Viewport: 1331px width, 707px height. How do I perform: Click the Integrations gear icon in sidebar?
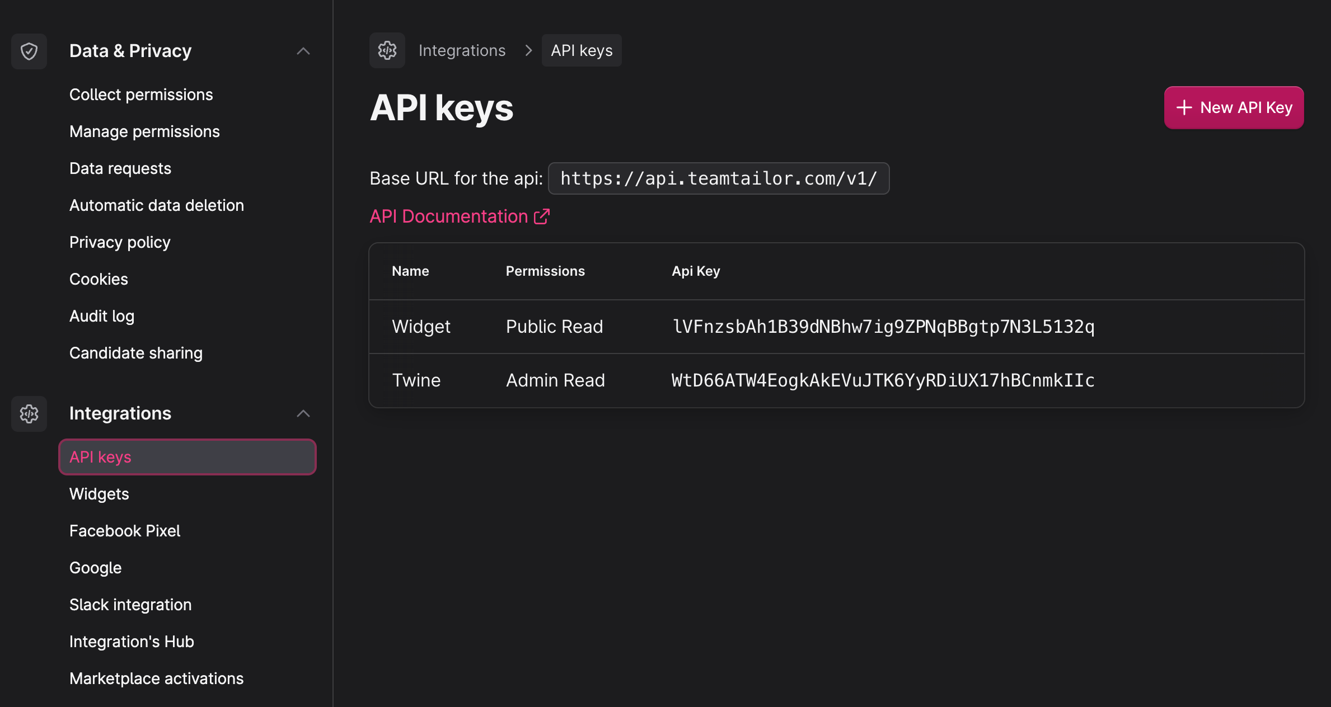29,413
